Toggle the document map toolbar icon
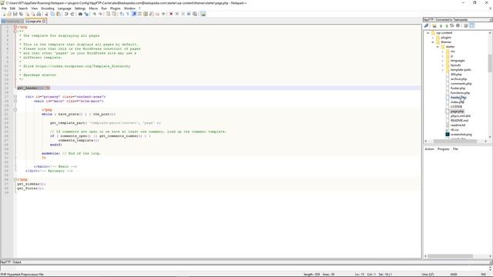 coord(146,14)
